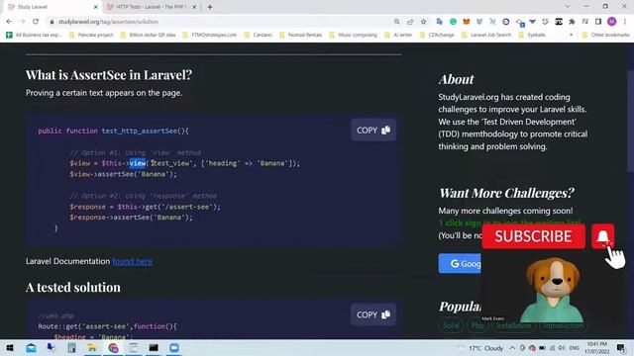
Task: Open the Eyeballs bookmark folder
Action: [532, 36]
